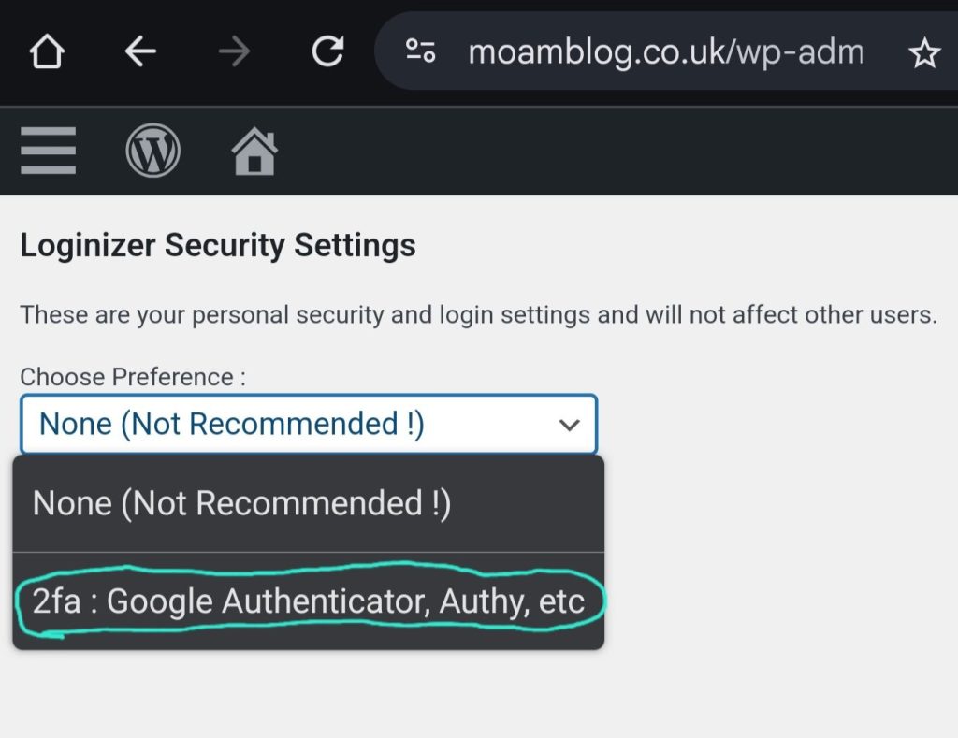The width and height of the screenshot is (958, 738).
Task: Choose "2fa : Google Authenticator, Authy, etc" option
Action: coord(309,601)
